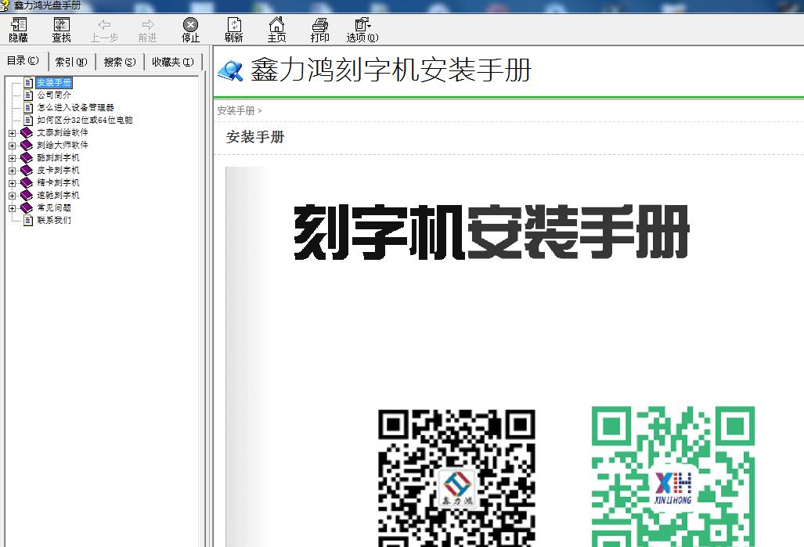Click the 打印 (Print) toolbar icon
Viewport: 804px width, 547px height.
pos(319,30)
